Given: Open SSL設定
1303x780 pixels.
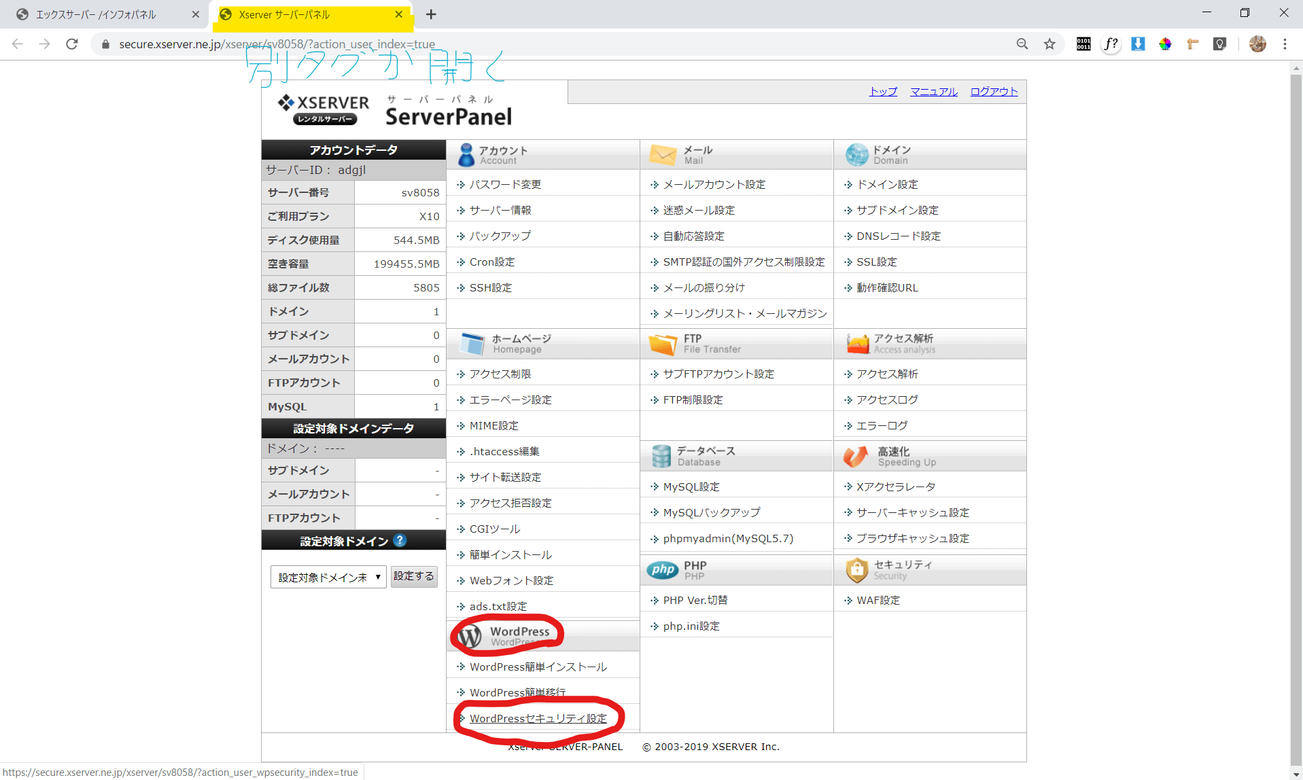Looking at the screenshot, I should click(x=877, y=262).
